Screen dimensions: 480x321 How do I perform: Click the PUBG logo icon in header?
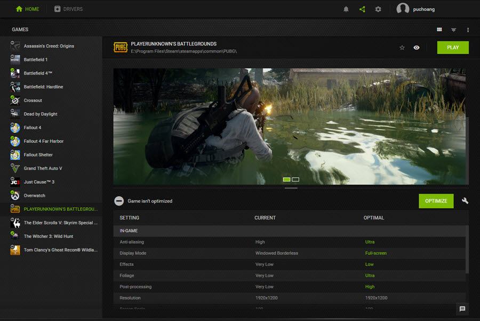click(121, 47)
